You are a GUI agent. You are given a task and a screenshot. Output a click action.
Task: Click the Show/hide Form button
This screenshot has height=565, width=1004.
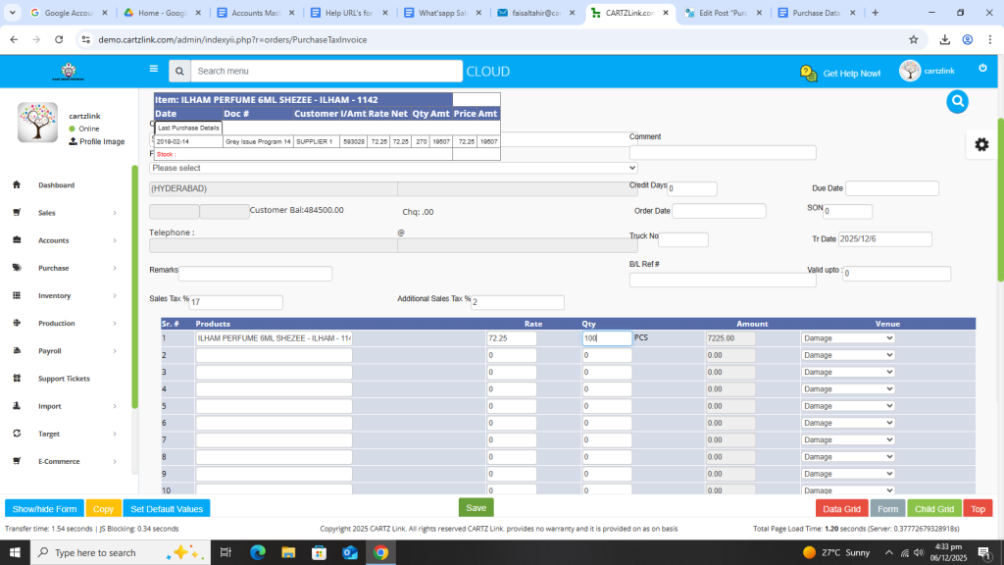[x=44, y=509]
